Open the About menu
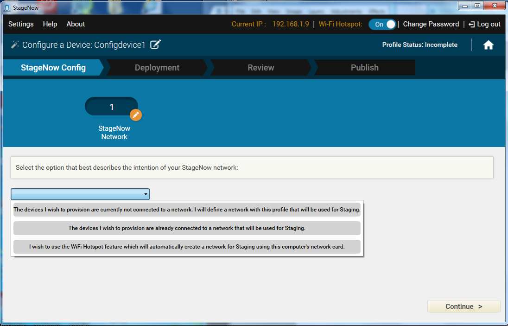The image size is (508, 326). click(76, 24)
